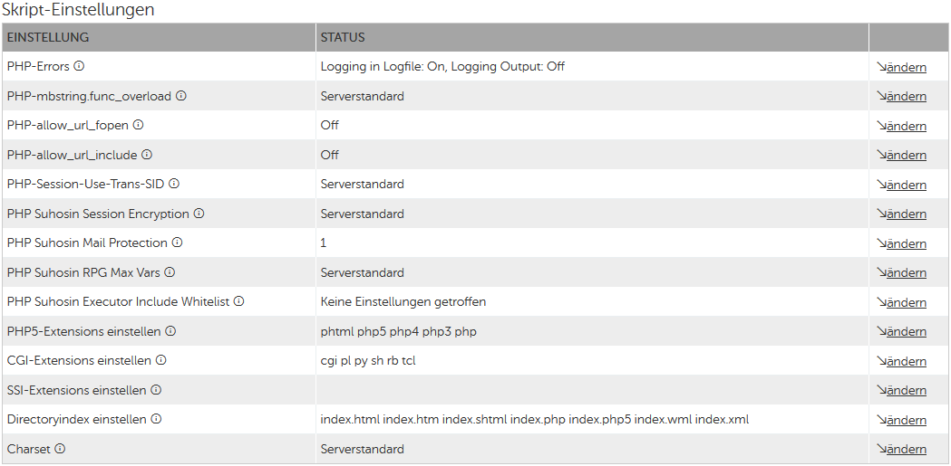Click info icon next to PHP-Session-Use-Trans-SID
Viewport: 951px width, 466px height.
tap(174, 184)
